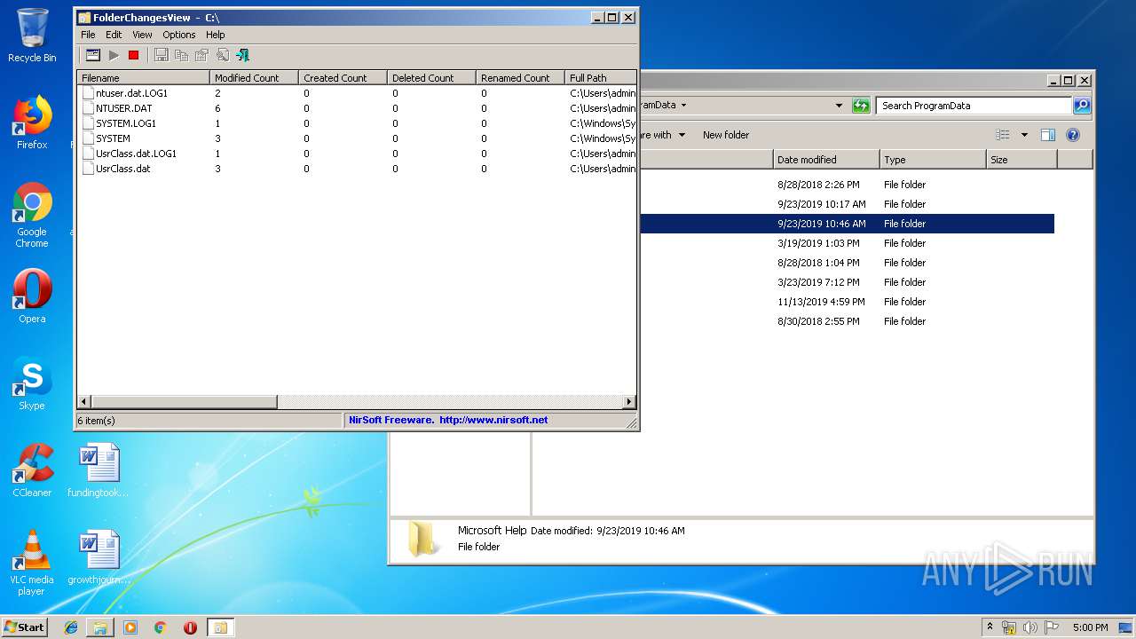Click the Exit door icon in toolbar
Image resolution: width=1136 pixels, height=639 pixels.
pyautogui.click(x=241, y=55)
